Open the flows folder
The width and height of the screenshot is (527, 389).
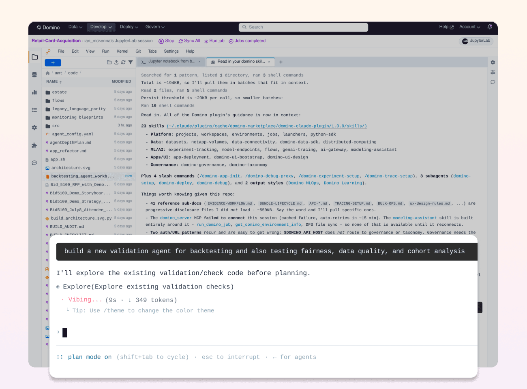88,100
